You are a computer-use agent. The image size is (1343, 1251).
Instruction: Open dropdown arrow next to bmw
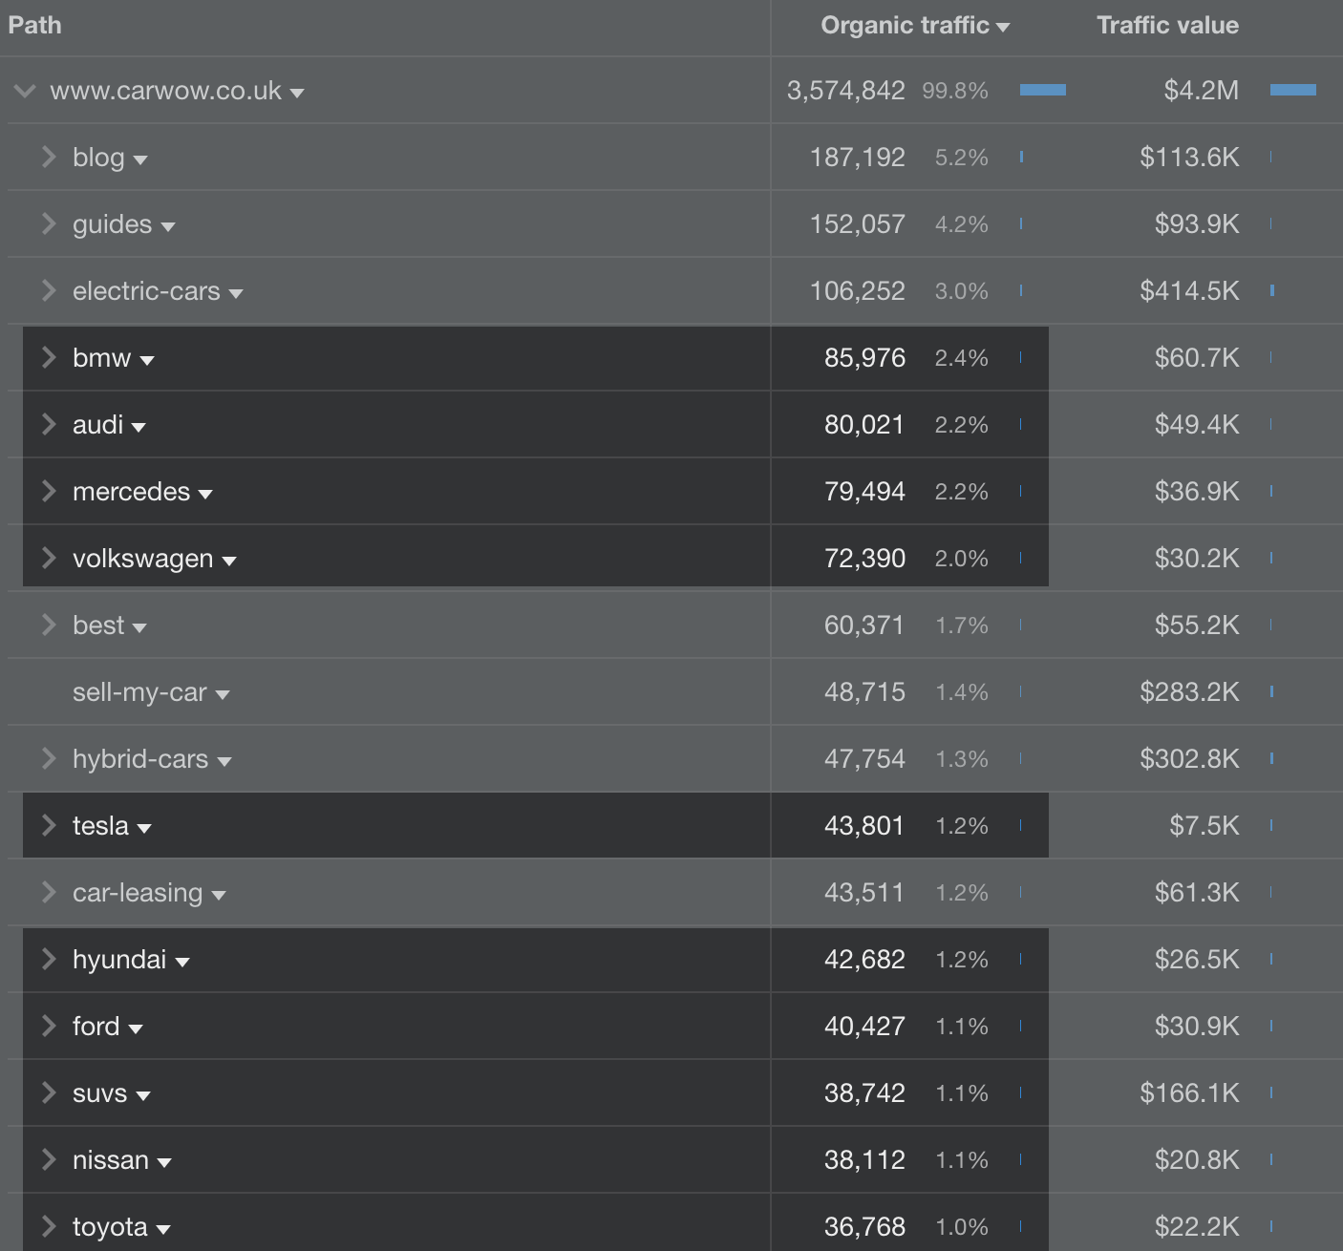tap(147, 360)
